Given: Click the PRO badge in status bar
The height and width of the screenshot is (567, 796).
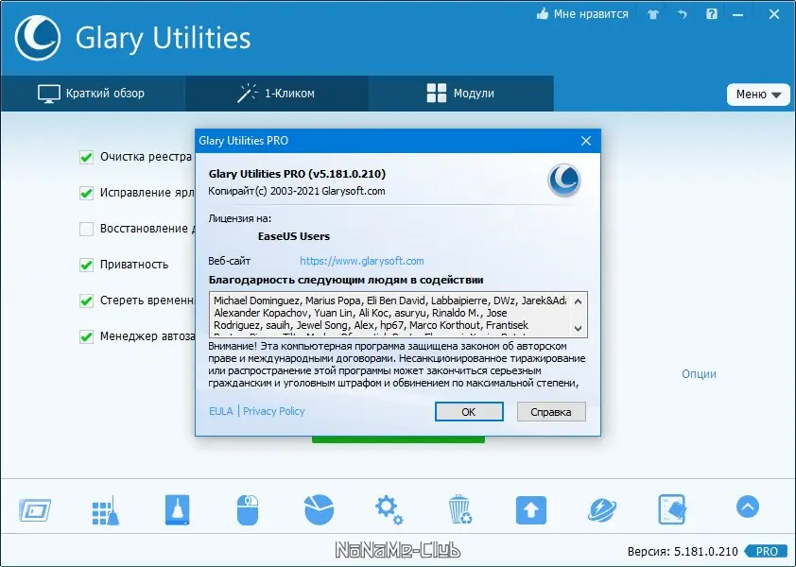Looking at the screenshot, I should [x=767, y=551].
